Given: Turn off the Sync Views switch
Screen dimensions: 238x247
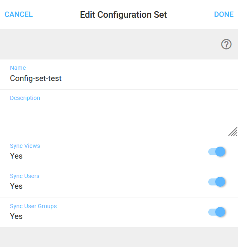Looking at the screenshot, I should tap(217, 152).
